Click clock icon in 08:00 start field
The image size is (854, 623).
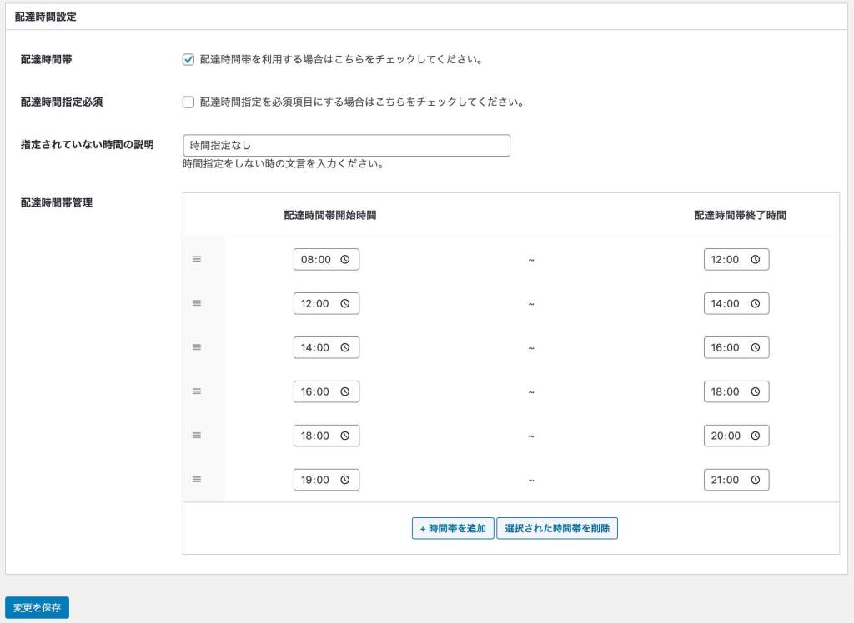[x=345, y=260]
